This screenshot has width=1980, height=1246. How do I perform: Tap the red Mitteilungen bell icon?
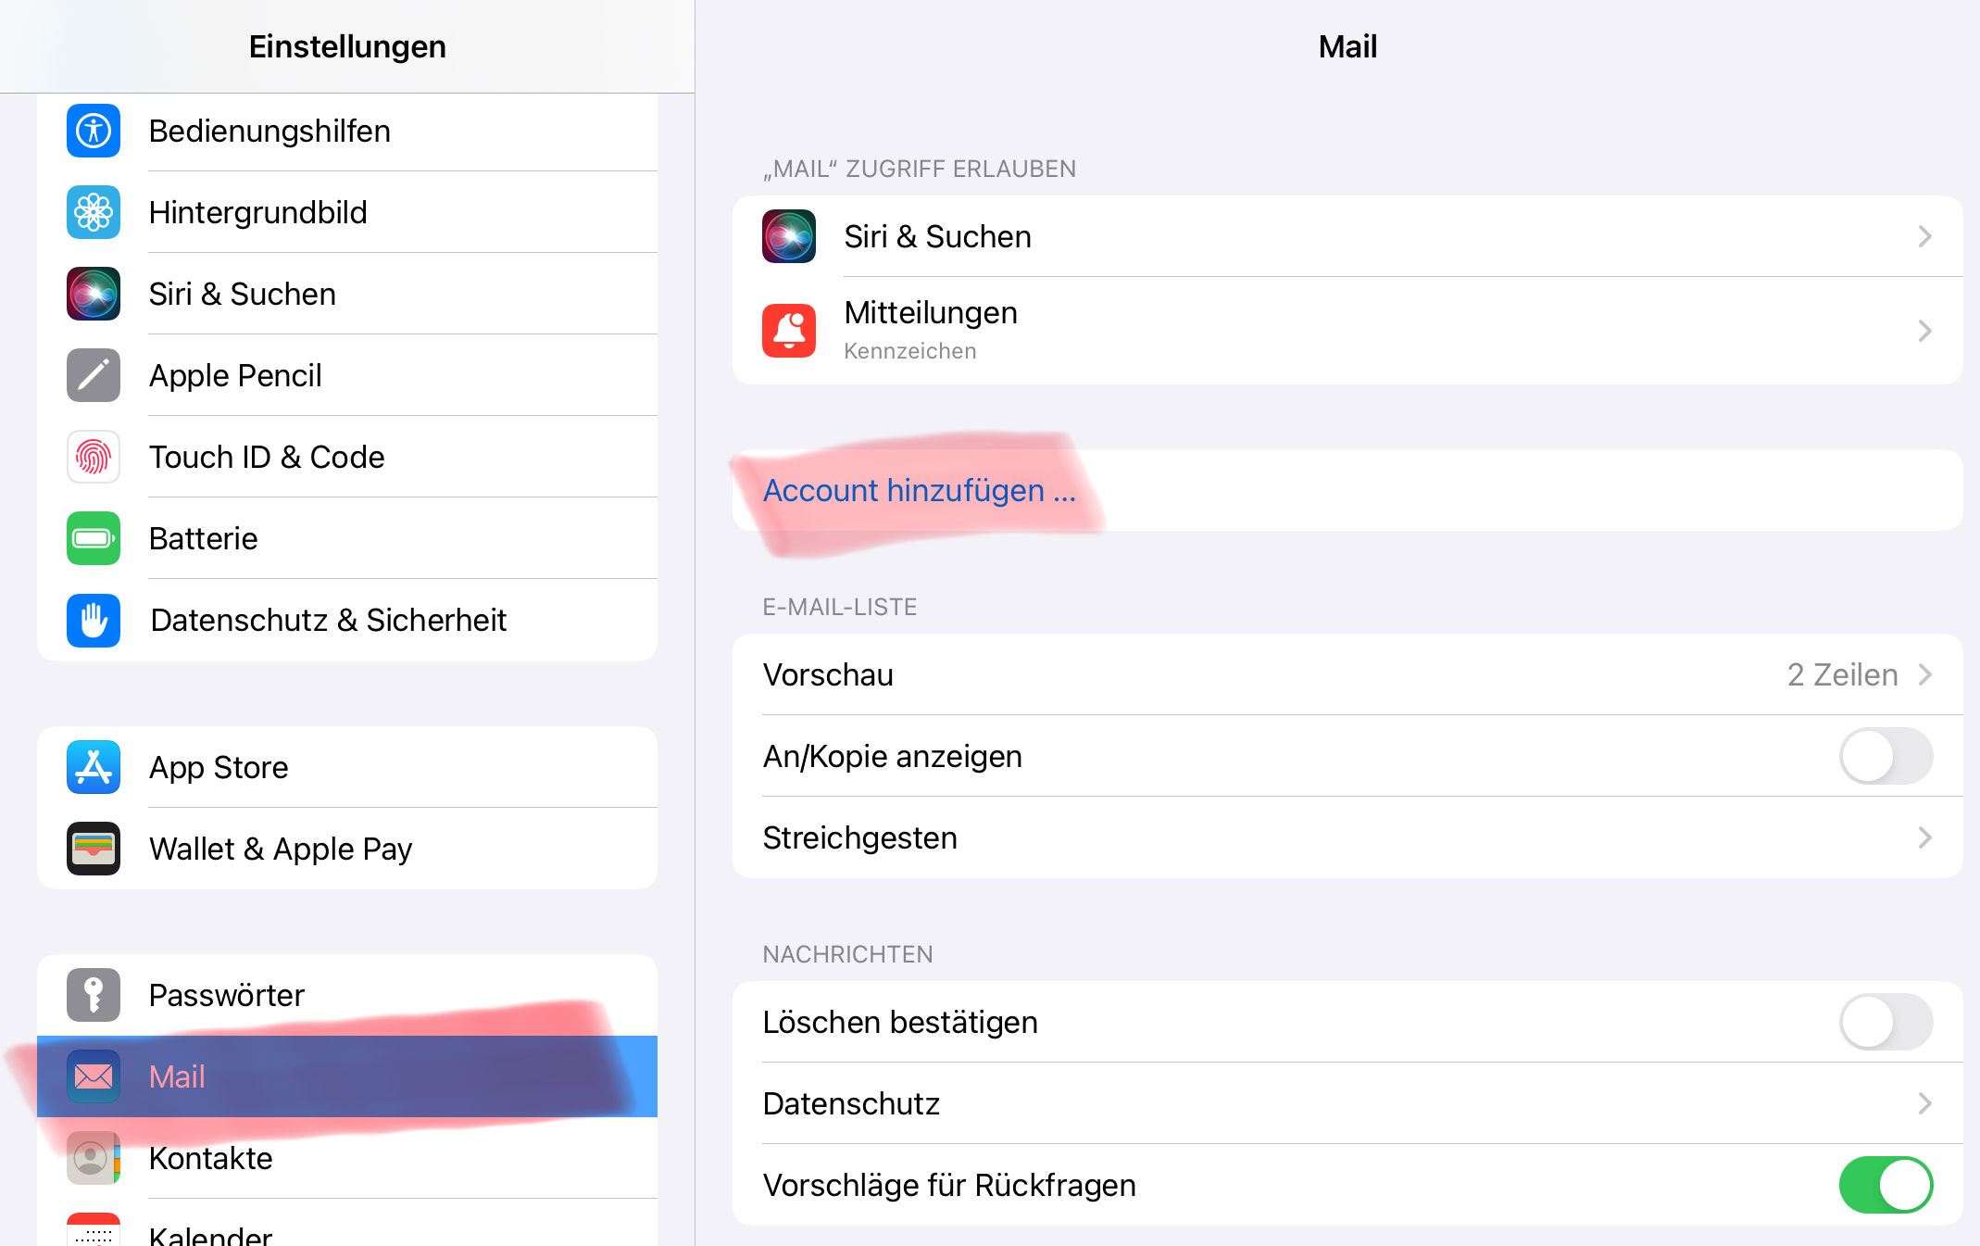789,331
